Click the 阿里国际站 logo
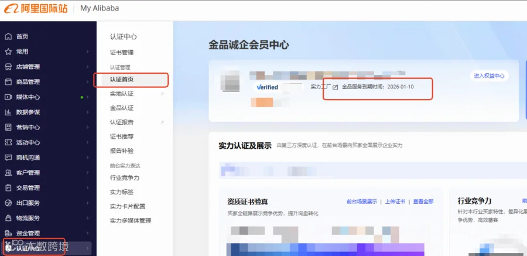This screenshot has width=527, height=256. click(x=36, y=8)
